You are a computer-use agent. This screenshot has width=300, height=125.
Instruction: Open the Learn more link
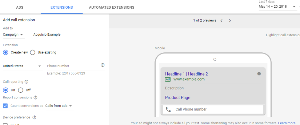click(x=286, y=123)
